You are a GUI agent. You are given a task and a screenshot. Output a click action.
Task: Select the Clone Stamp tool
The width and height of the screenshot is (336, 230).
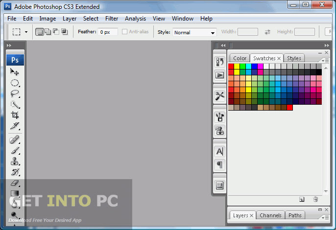[x=15, y=161]
